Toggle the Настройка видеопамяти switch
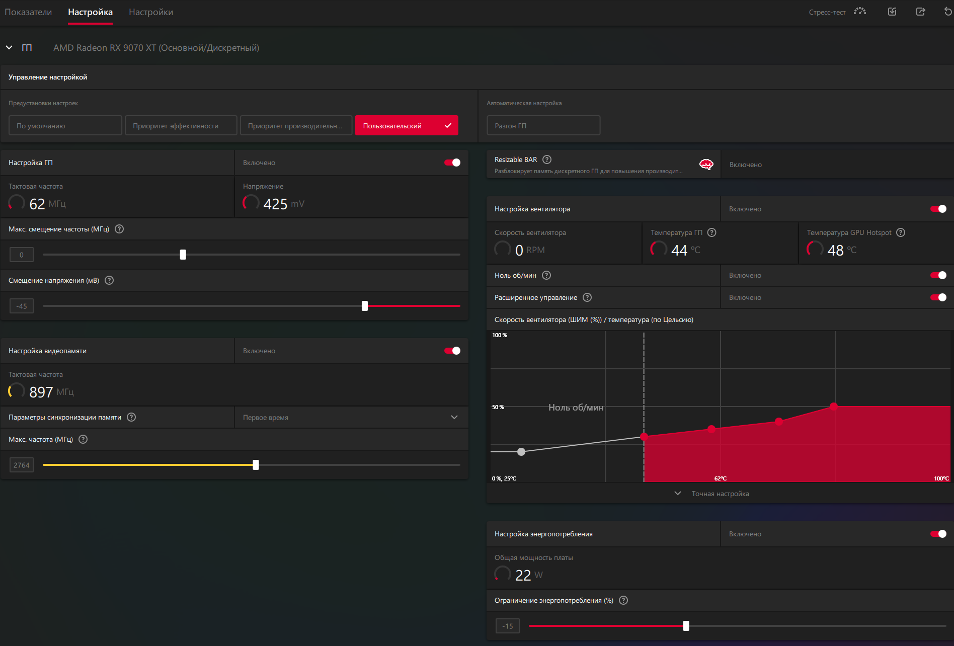Image resolution: width=954 pixels, height=646 pixels. point(452,351)
